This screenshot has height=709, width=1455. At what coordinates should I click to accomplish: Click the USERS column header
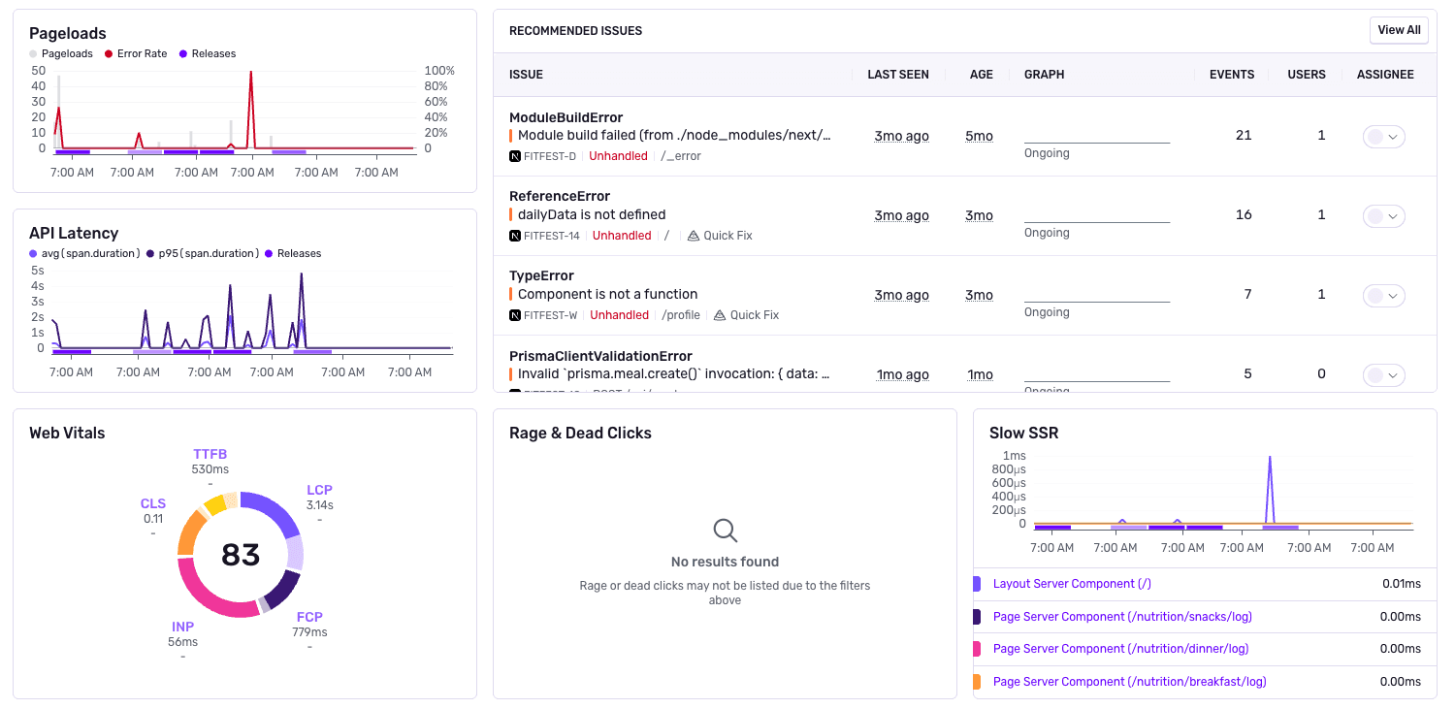pos(1307,74)
